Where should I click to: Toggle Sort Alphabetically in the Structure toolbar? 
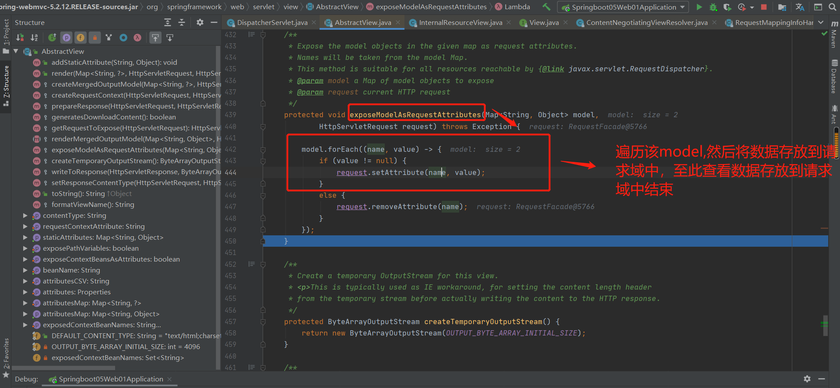coord(34,38)
